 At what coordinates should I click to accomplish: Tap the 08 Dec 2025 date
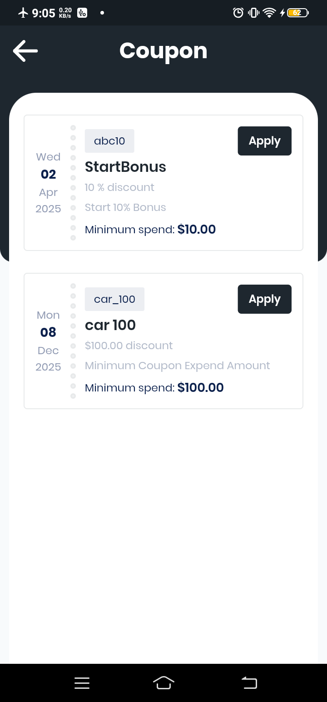(x=48, y=341)
